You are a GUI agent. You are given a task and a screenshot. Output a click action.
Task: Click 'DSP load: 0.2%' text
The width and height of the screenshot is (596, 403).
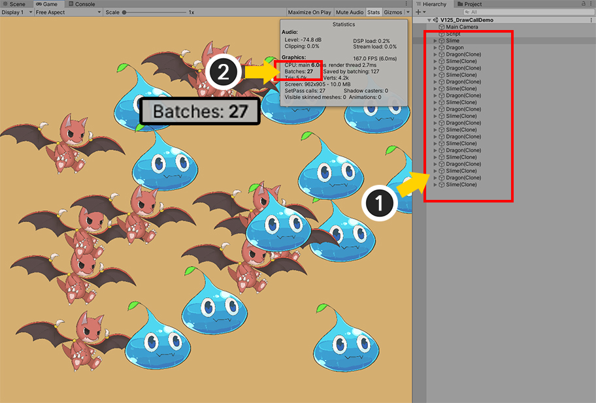coord(371,41)
